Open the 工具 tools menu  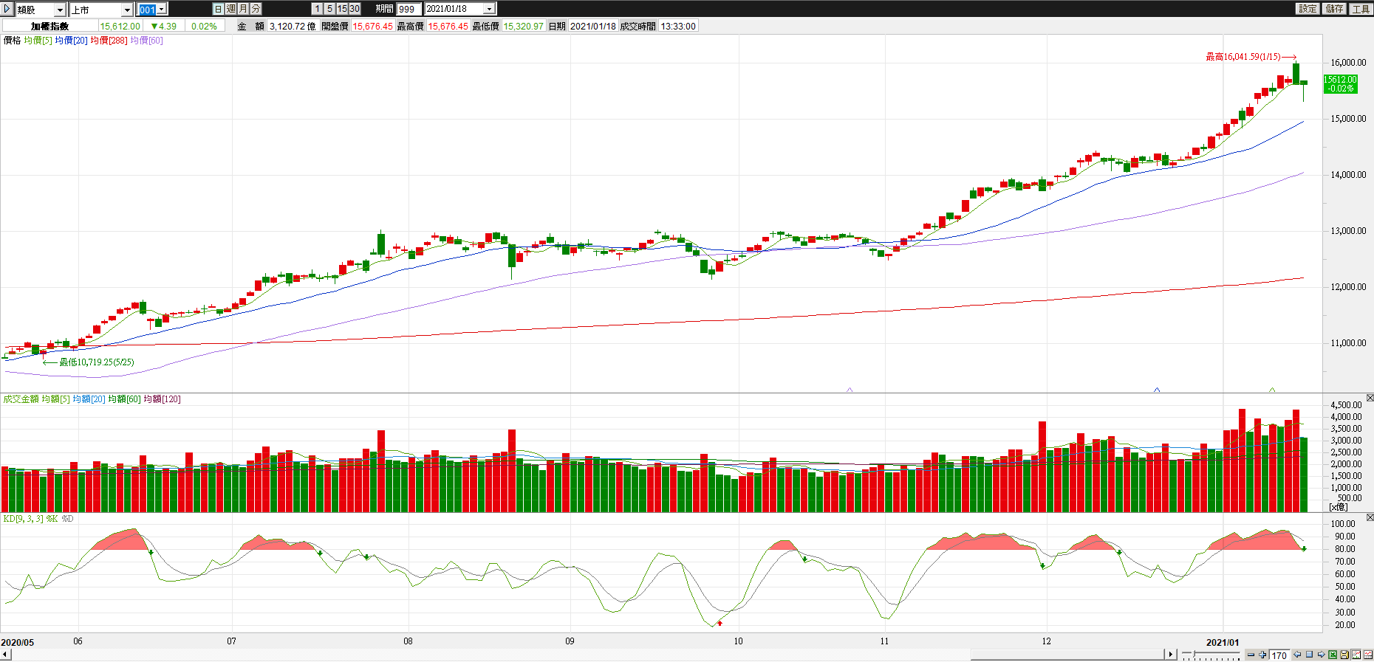(1361, 9)
